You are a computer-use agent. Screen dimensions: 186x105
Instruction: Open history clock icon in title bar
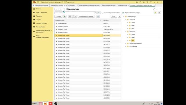[x=140, y=2]
